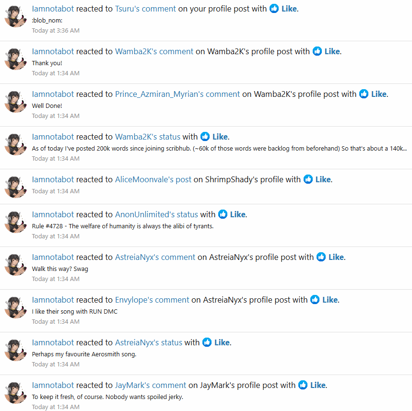The height and width of the screenshot is (411, 412).
Task: Open AliceMoonvale's post link
Action: [153, 179]
